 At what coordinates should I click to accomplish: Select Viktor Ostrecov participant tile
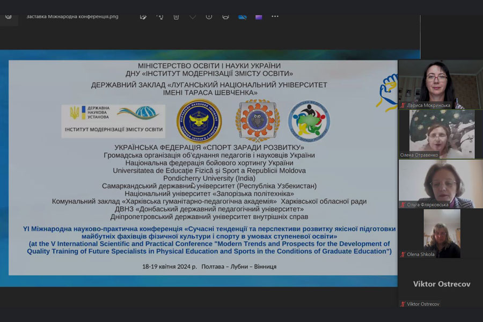pos(441,283)
